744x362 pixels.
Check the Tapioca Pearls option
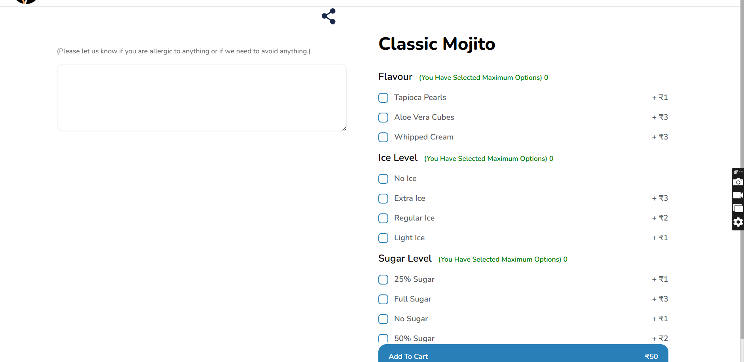(383, 98)
